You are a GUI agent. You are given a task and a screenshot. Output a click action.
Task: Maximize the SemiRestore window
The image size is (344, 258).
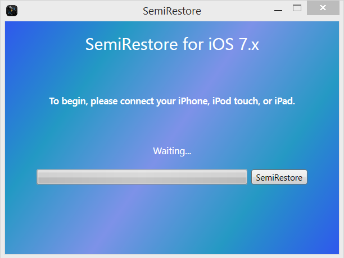[x=297, y=8]
